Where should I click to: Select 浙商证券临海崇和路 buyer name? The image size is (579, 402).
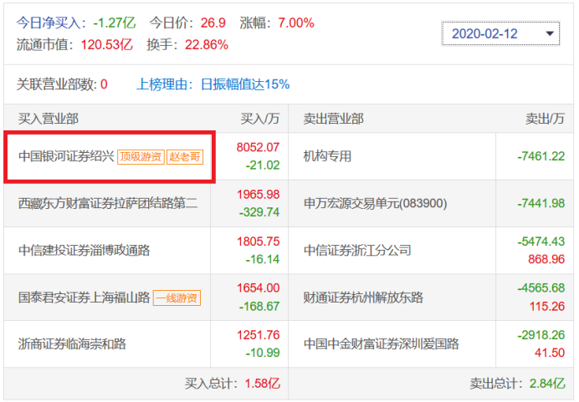click(x=72, y=344)
